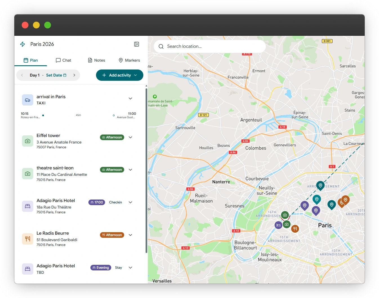Expand the theatre saint-leon activity details
379x298 pixels.
130,170
